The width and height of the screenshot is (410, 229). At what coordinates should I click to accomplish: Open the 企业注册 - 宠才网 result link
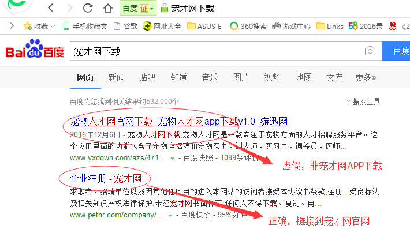point(106,179)
